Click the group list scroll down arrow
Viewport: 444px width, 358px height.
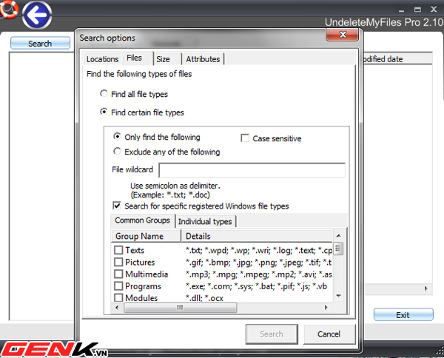point(338,296)
